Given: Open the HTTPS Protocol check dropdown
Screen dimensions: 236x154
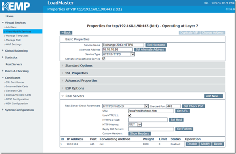Looking at the screenshot, I should pos(125,106).
